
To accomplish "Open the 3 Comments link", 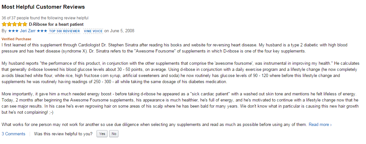I will click(x=13, y=134).
